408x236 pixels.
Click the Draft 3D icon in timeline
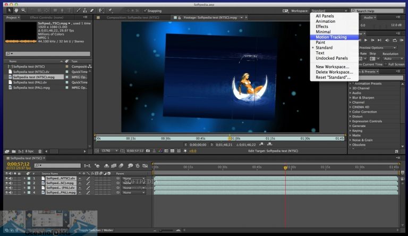(97, 166)
